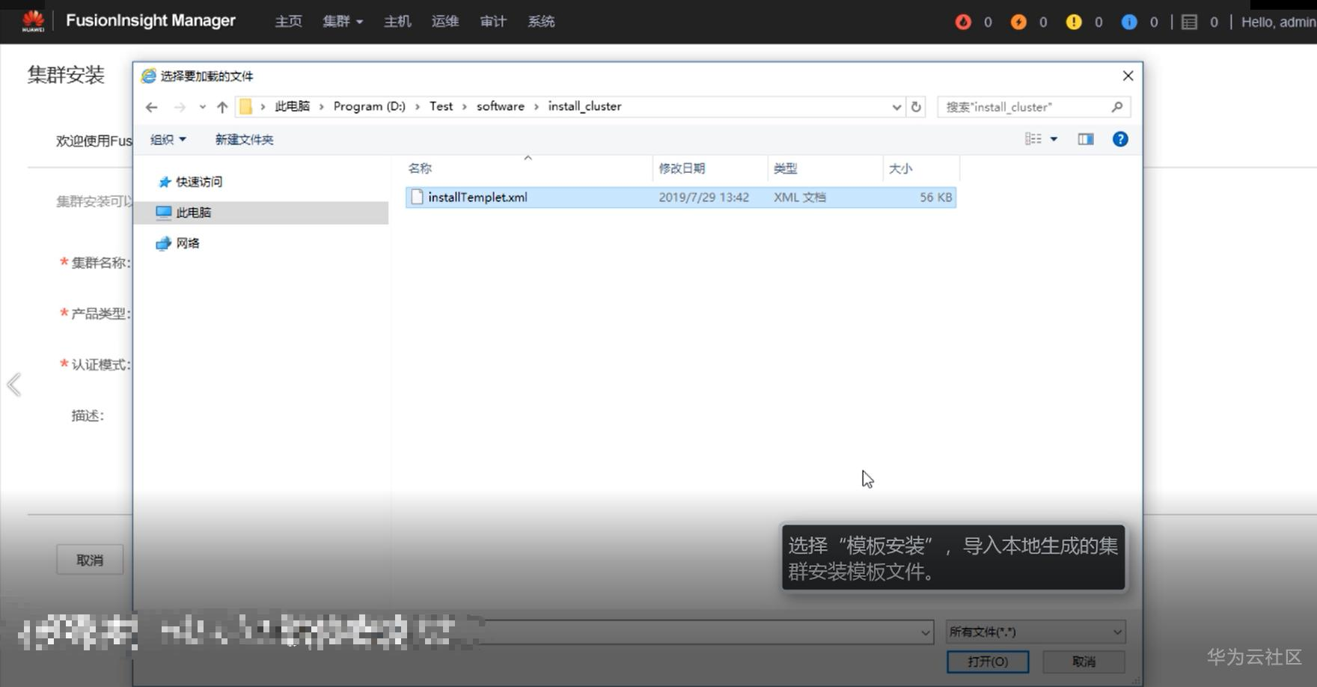
Task: Click the 56 KB size cell
Action: click(x=936, y=197)
